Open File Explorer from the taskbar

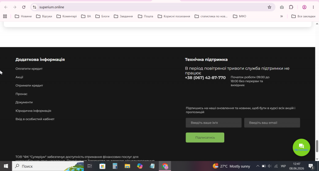(x=128, y=166)
